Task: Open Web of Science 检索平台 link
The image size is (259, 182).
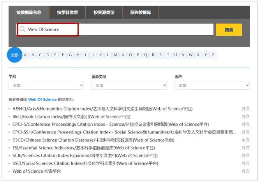Action: (x=37, y=171)
